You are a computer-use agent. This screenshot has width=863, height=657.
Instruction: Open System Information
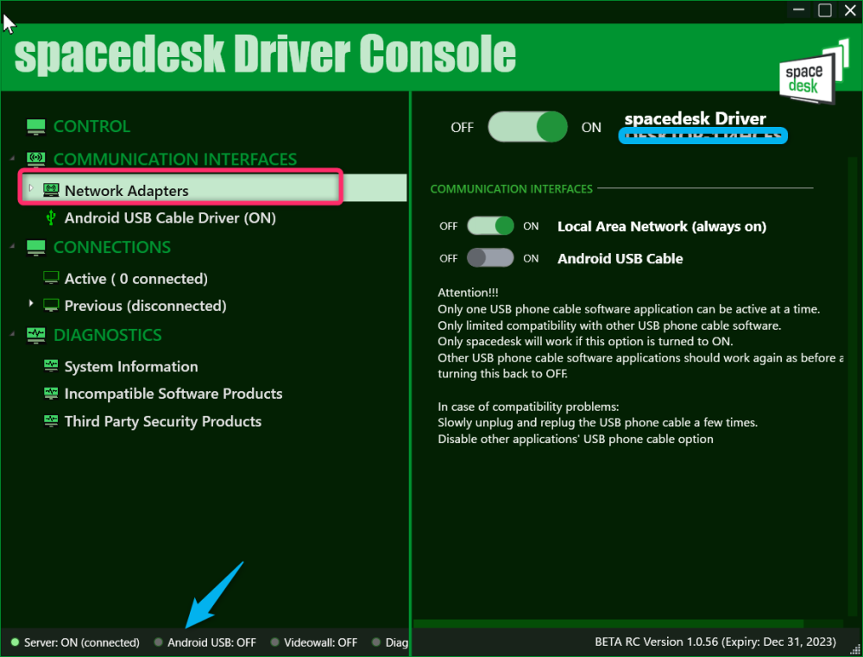(131, 367)
